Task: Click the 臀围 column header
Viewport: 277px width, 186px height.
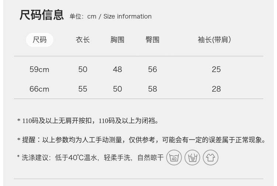Action: (153, 40)
